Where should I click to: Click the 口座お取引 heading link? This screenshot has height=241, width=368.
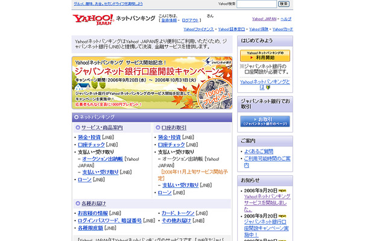tap(174, 128)
